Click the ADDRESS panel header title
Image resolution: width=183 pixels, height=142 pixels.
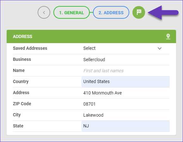[x=22, y=36]
